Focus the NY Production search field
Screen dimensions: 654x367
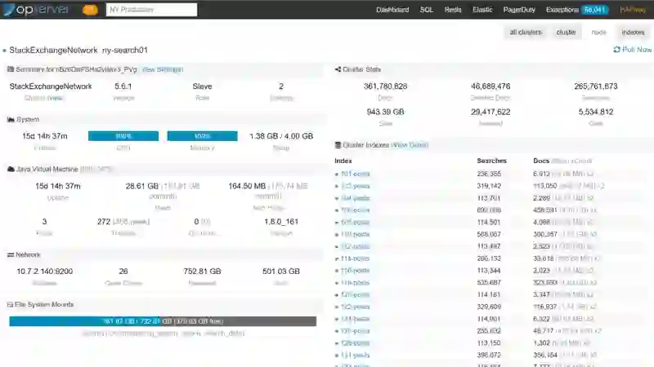pyautogui.click(x=152, y=10)
